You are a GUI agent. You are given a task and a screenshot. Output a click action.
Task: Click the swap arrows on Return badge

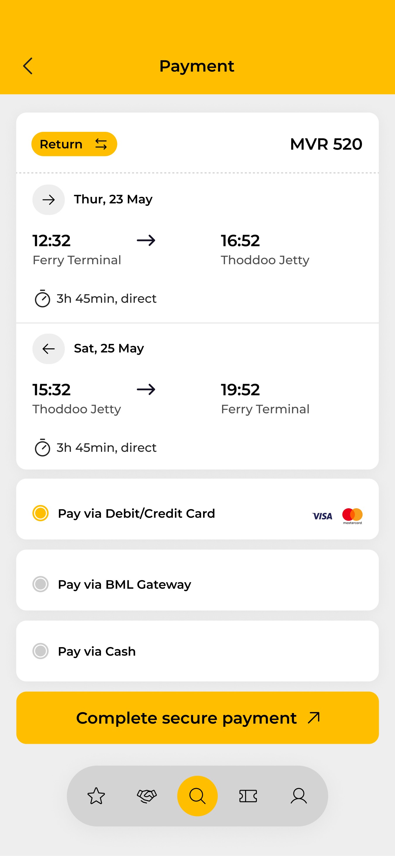click(x=101, y=144)
